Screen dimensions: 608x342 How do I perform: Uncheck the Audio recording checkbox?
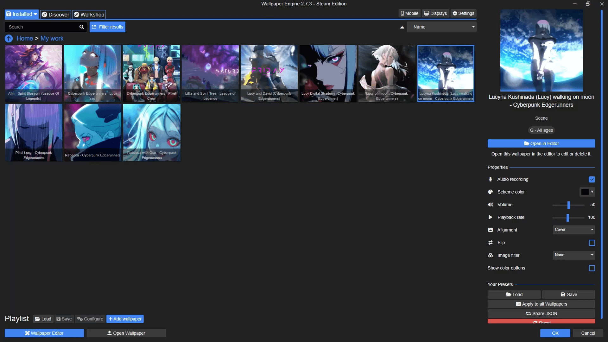point(592,180)
